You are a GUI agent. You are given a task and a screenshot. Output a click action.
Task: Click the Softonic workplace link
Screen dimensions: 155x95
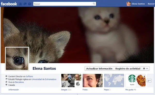click(29, 76)
